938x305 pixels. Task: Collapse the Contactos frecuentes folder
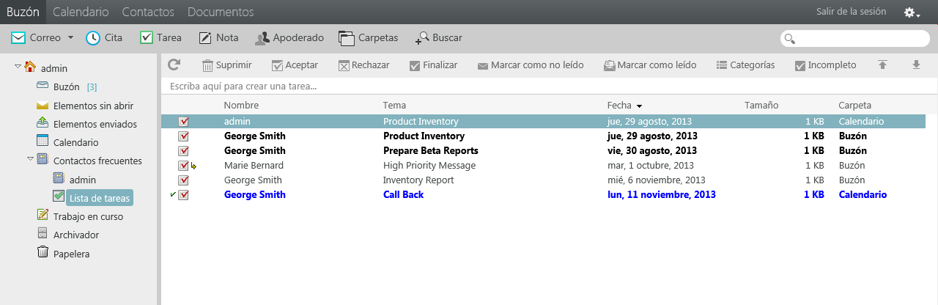tap(30, 160)
